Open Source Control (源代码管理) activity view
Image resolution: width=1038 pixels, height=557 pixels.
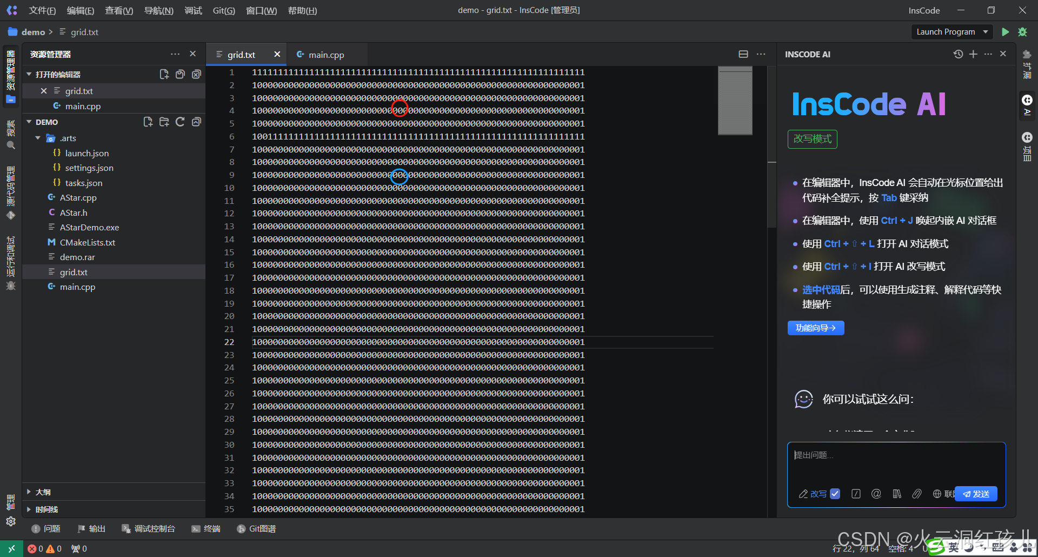point(11,193)
